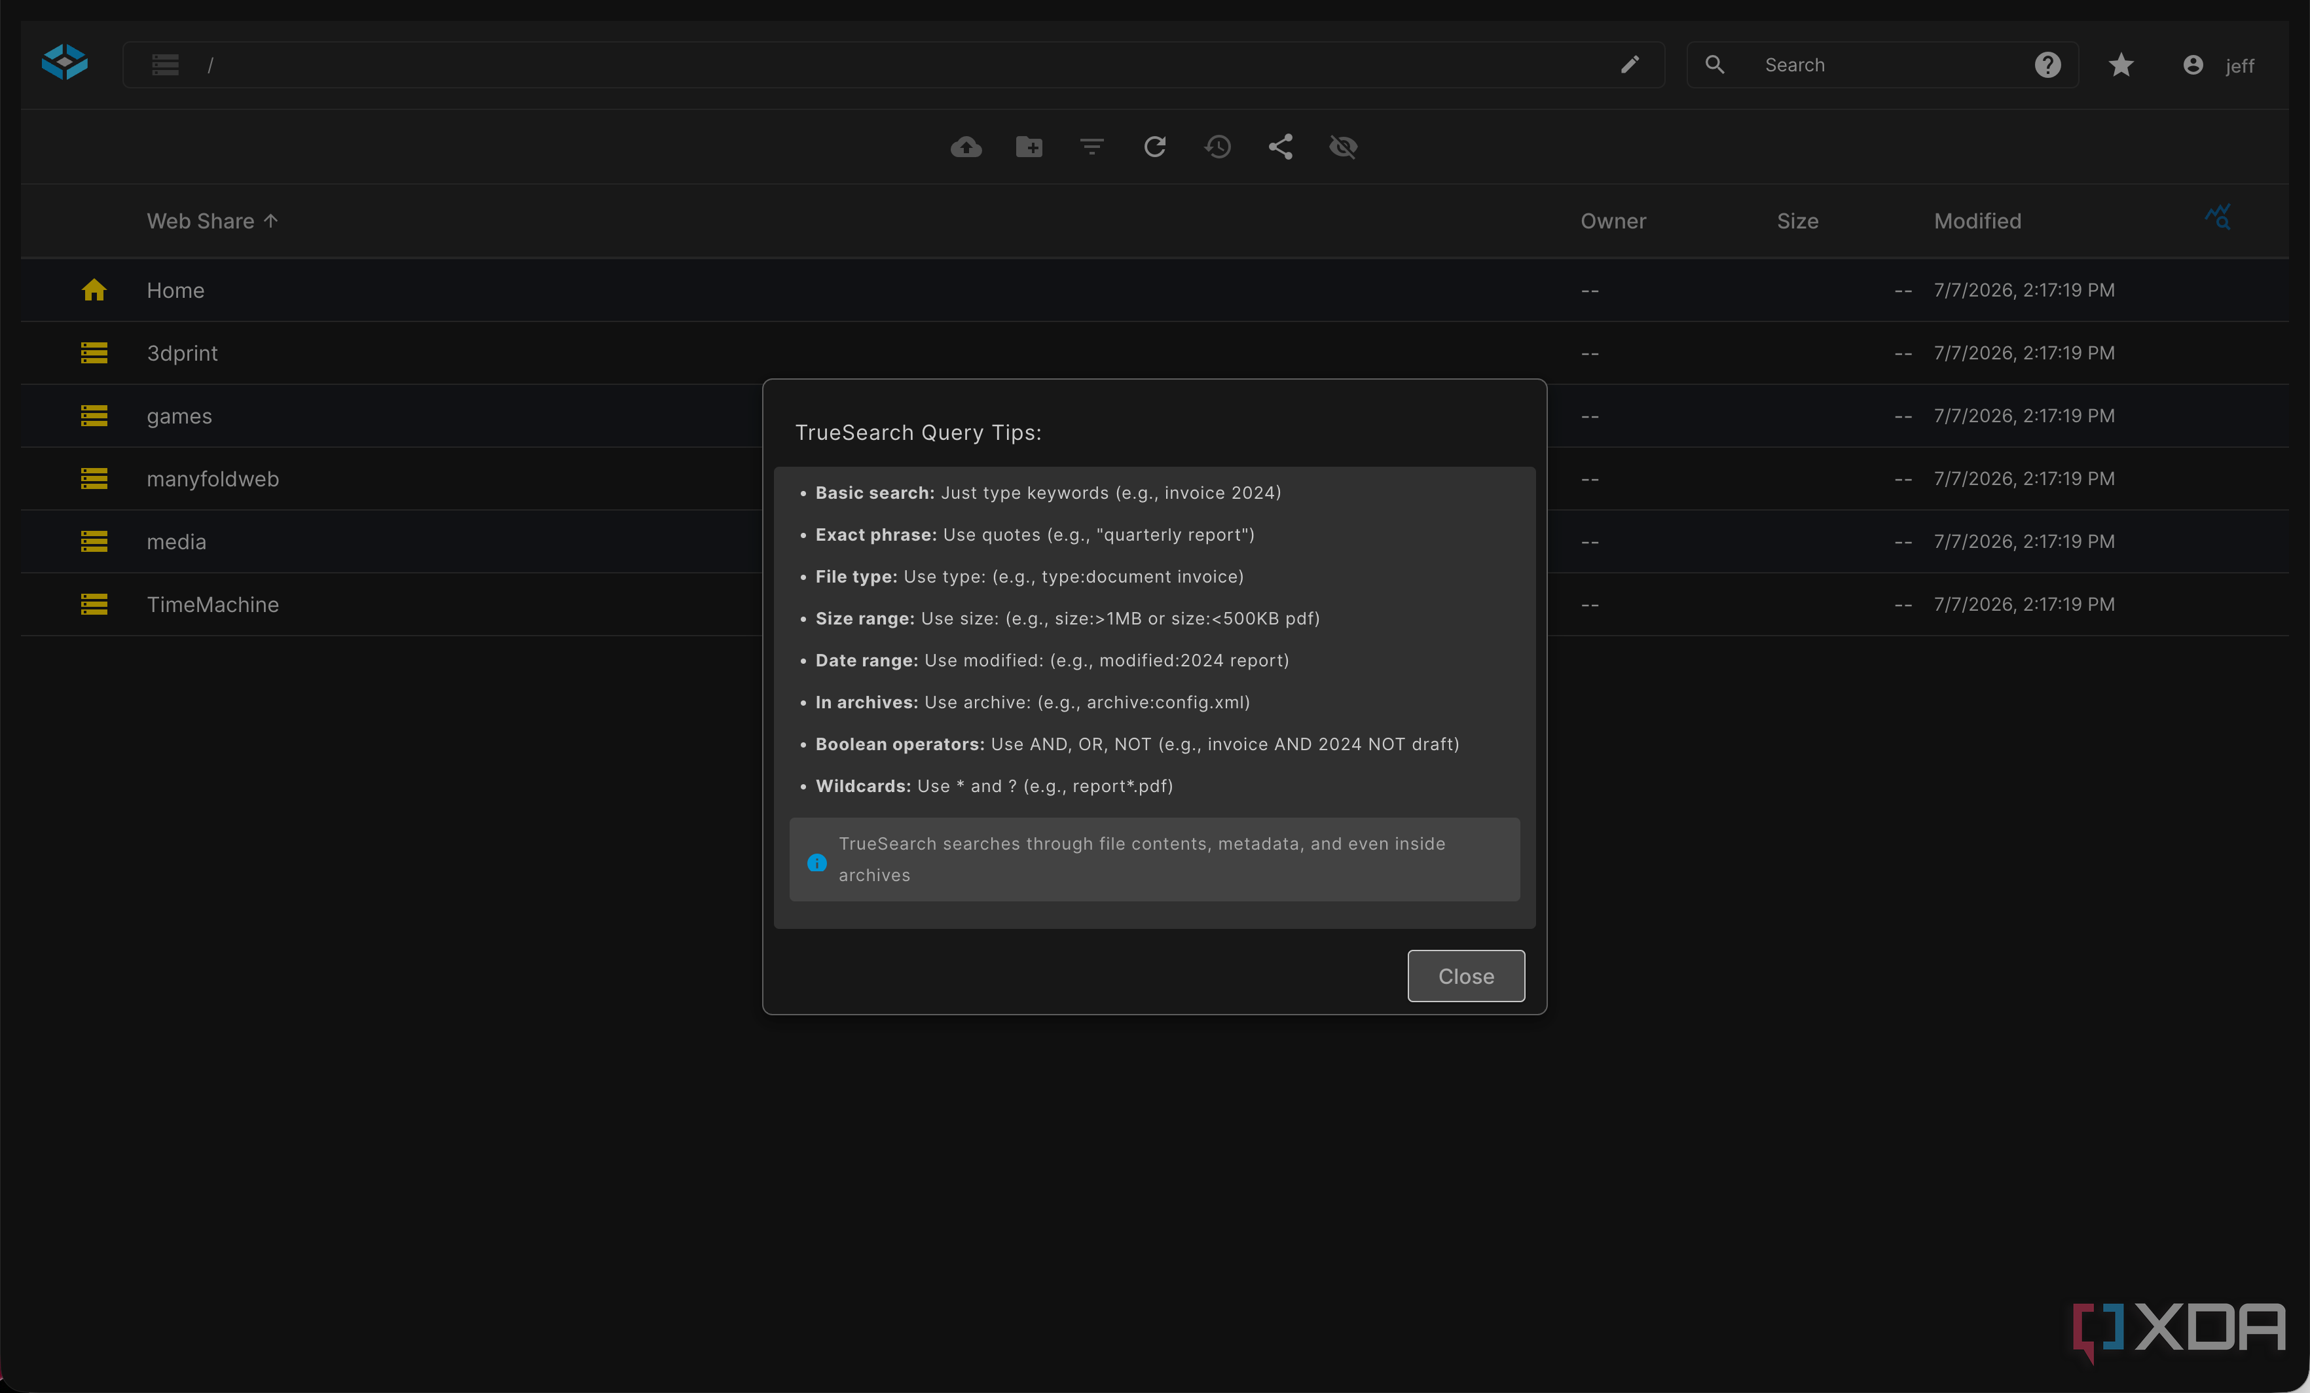Close the TrueSearch Query Tips dialog
Screen dimensions: 2310x1393
click(1465, 976)
